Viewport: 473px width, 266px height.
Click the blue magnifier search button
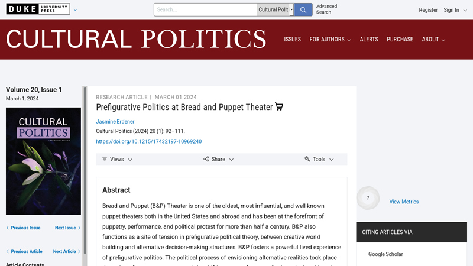[303, 9]
